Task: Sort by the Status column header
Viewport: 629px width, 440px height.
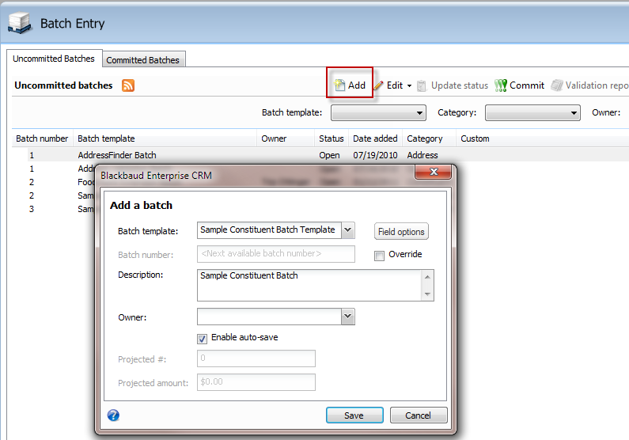Action: (332, 138)
